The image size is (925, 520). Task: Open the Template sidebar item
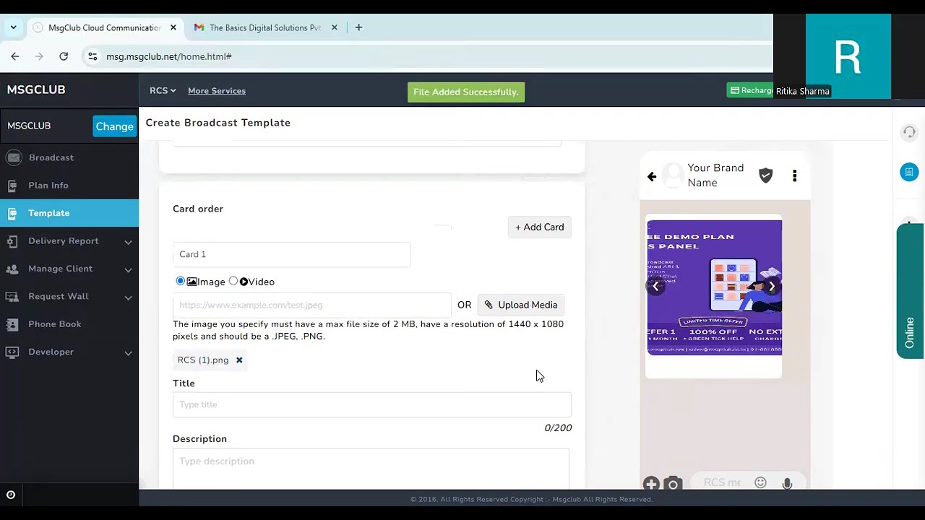[x=69, y=213]
